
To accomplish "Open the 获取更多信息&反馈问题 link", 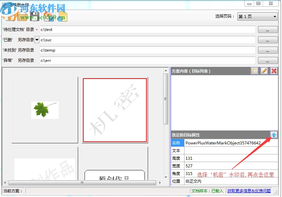I will 249,191.
